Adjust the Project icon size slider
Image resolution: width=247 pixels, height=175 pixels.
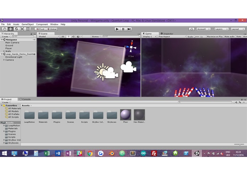coord(239,144)
